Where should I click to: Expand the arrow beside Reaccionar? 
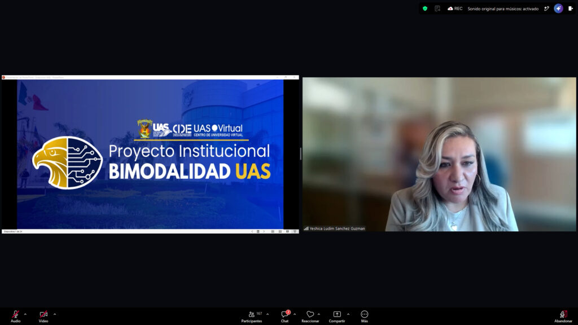point(318,314)
